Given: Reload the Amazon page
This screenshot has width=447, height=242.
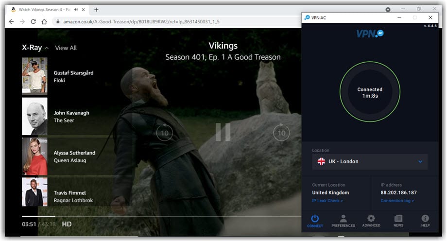Looking at the screenshot, I should click(x=33, y=22).
